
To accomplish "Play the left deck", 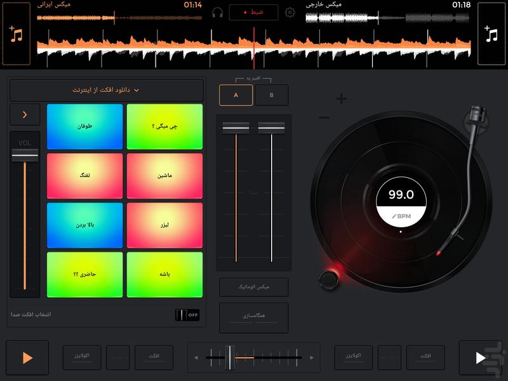I will tap(27, 358).
